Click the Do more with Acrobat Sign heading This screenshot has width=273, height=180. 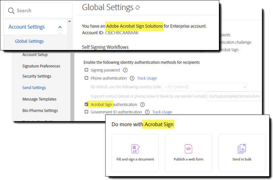pyautogui.click(x=142, y=124)
